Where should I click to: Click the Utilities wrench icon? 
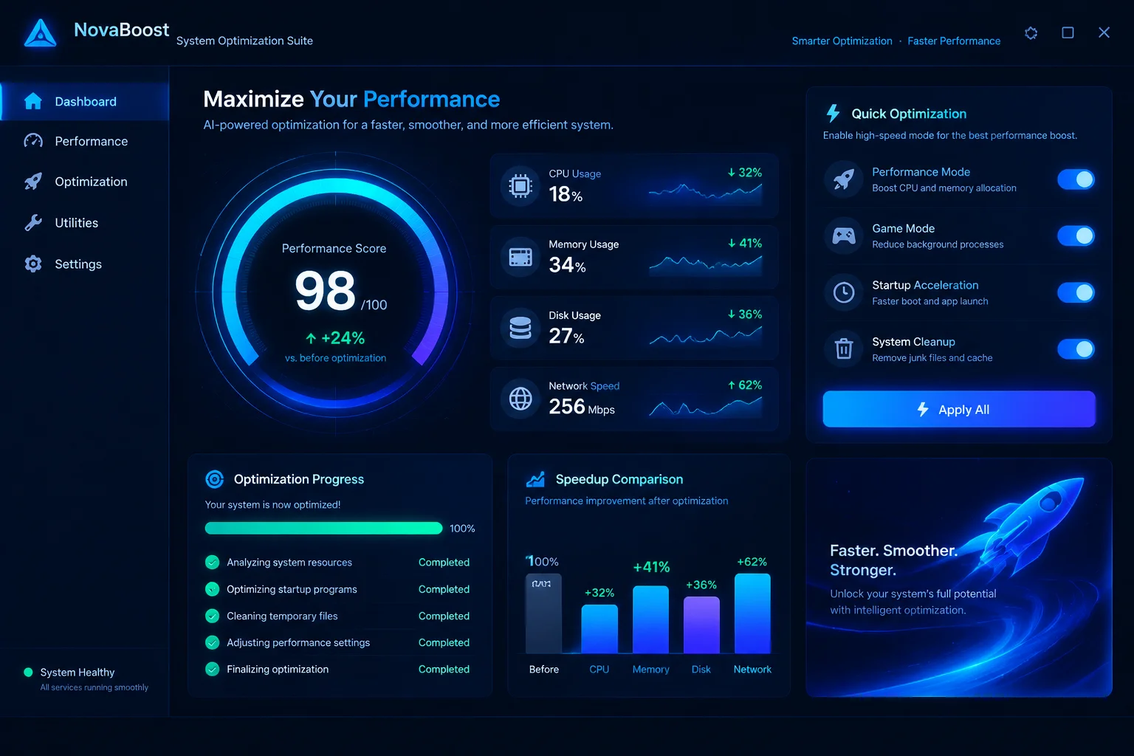pyautogui.click(x=32, y=223)
